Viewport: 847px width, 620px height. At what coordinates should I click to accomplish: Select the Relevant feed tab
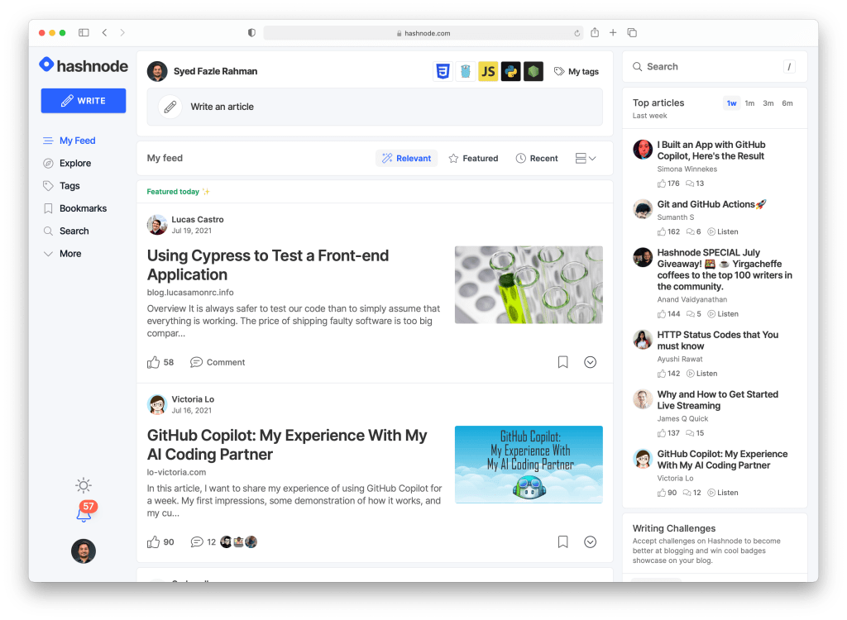pyautogui.click(x=406, y=158)
